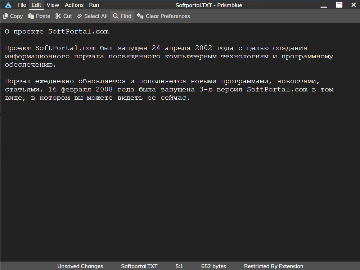Click the Paste clipboard icon
The height and width of the screenshot is (270, 360).
click(x=31, y=16)
